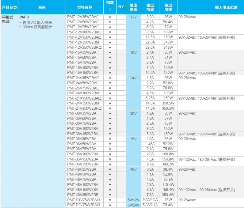Select the PFC column header
This screenshot has width=244, height=208.
121,7
